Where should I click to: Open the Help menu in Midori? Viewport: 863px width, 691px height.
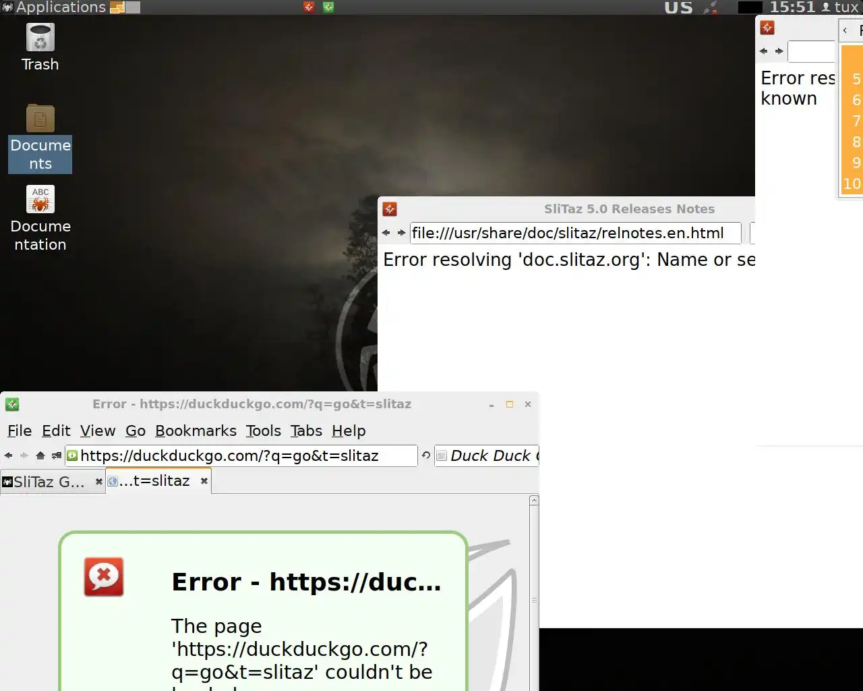click(349, 431)
